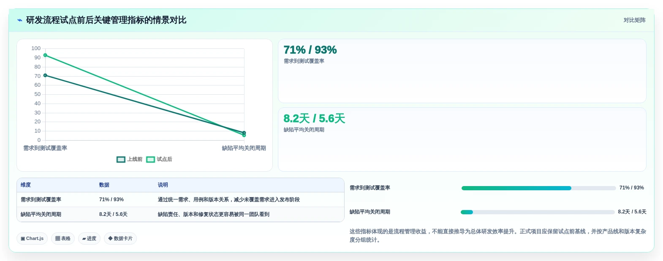Open the 71% / 93% data card
Viewport: 663px width, 261px height.
tap(462, 71)
